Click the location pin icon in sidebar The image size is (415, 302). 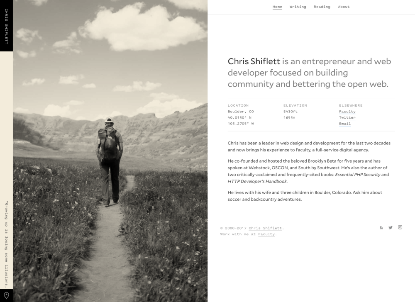point(6,295)
